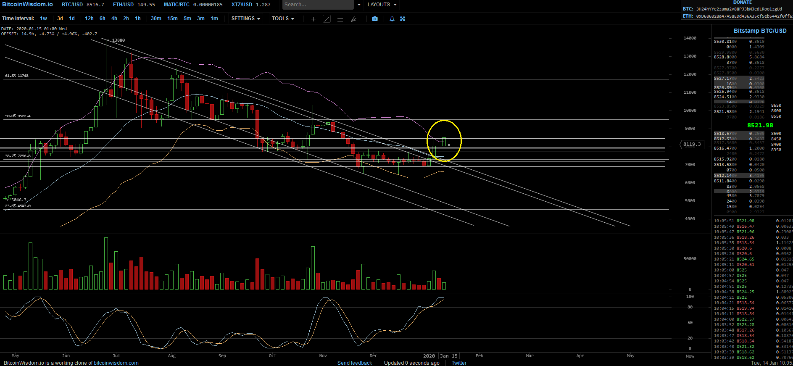
Task: Activate the trend line drawing tool
Action: (327, 19)
